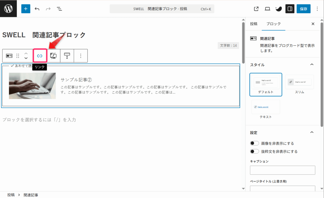Open the block inserter plus button

point(26,9)
